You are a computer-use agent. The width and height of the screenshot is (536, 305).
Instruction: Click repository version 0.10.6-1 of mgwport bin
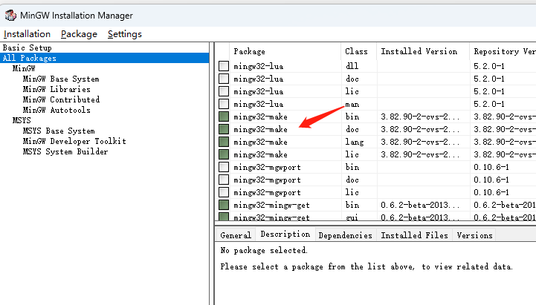[491, 167]
